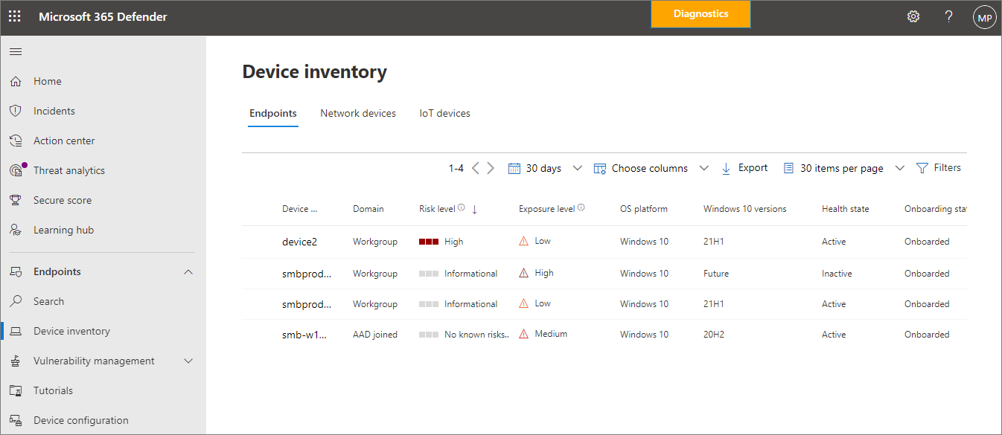Click device2 exposure warning triangle
Image resolution: width=1002 pixels, height=435 pixels.
tap(524, 241)
